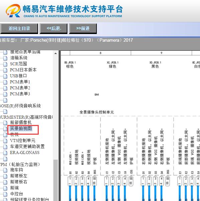Open the SCR范围 tree entry
The image size is (200, 201).
pos(18,64)
